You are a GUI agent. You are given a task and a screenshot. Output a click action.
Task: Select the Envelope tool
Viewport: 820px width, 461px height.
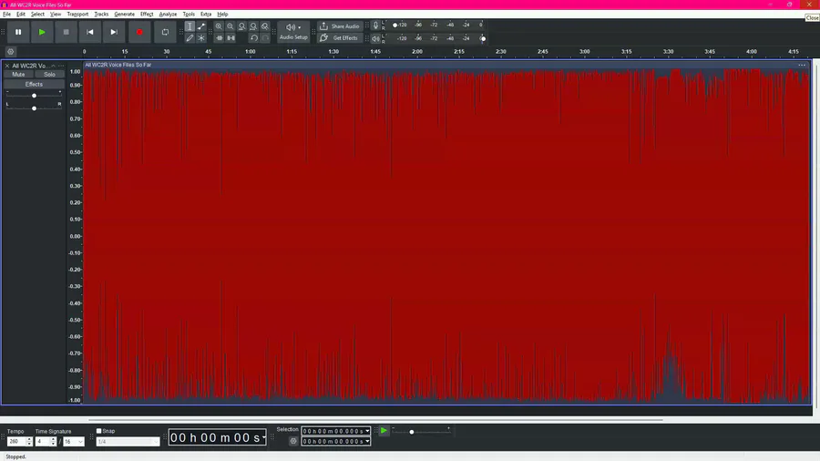pyautogui.click(x=201, y=26)
